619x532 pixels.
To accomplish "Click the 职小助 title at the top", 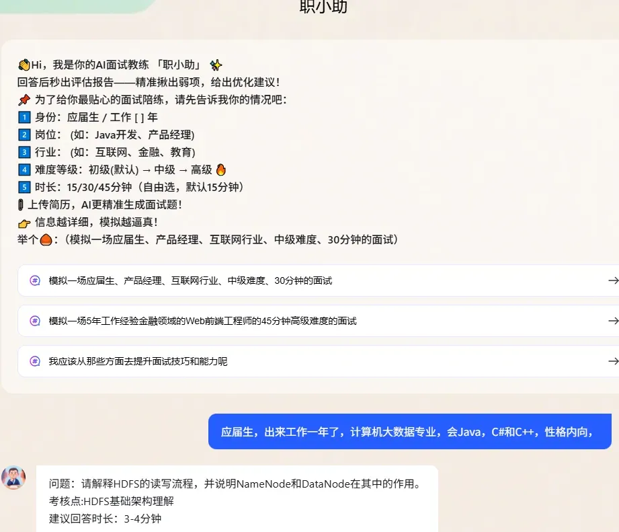I will (x=323, y=7).
